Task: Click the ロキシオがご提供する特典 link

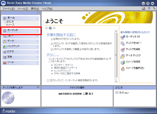Action: [x=67, y=73]
